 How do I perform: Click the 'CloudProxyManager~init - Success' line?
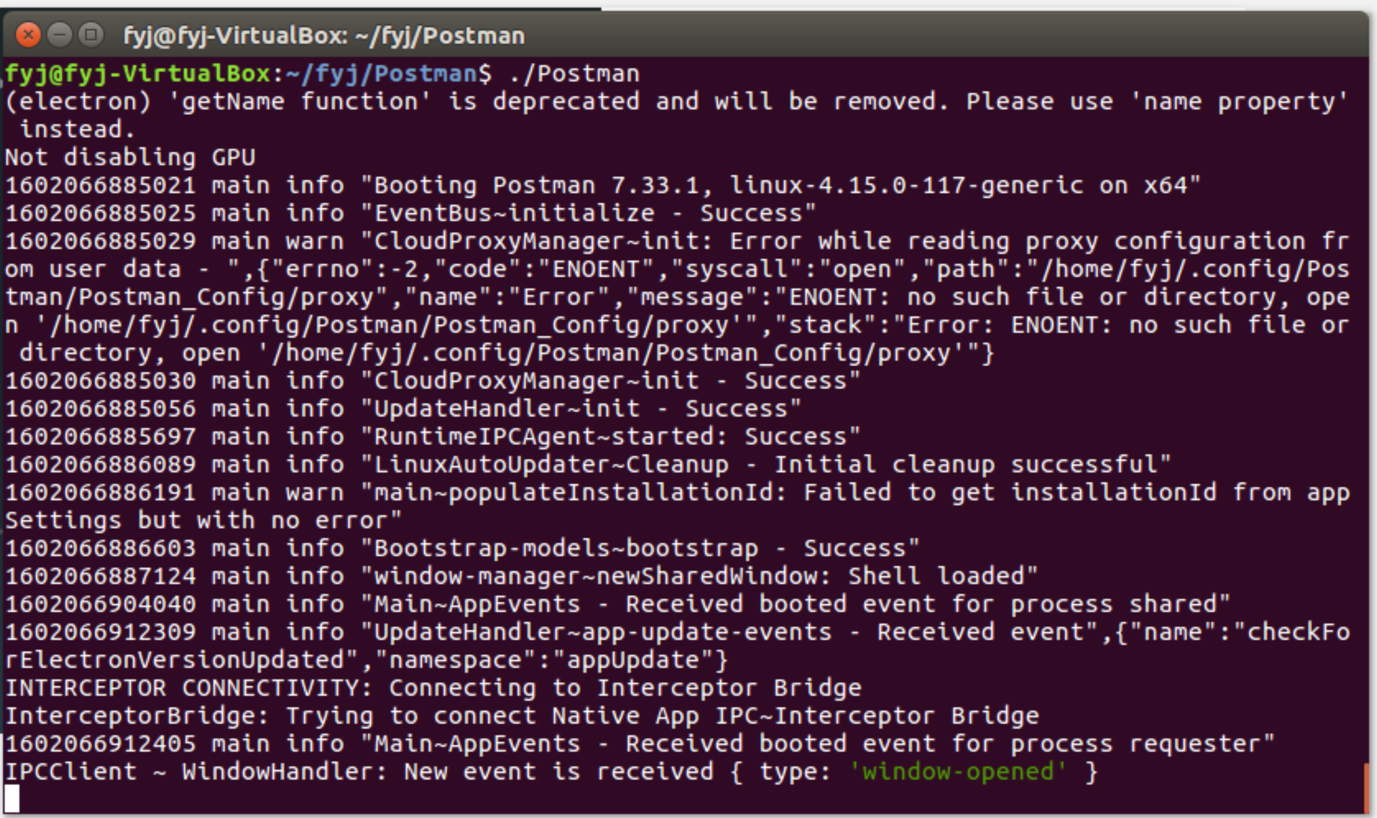tap(433, 380)
